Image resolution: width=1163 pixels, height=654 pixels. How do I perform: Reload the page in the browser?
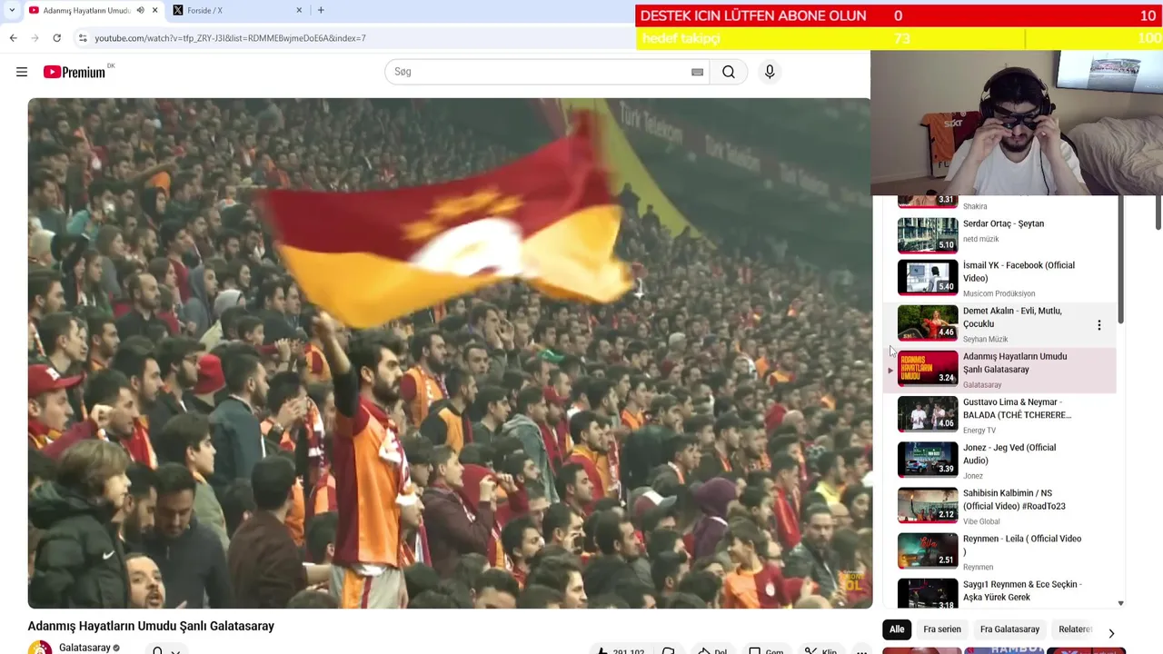(56, 38)
